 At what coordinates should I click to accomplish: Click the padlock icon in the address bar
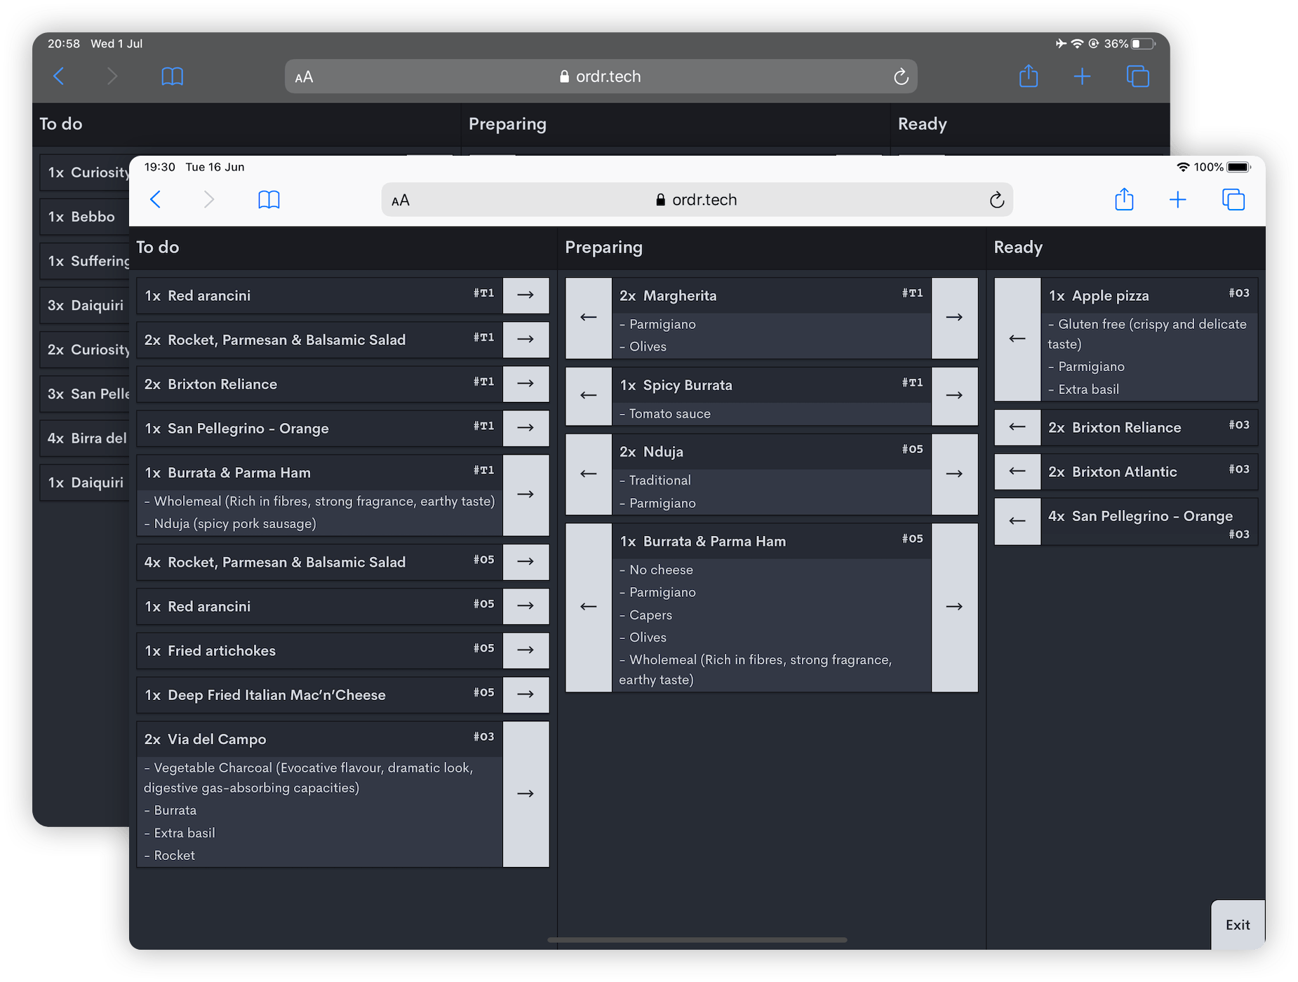660,199
